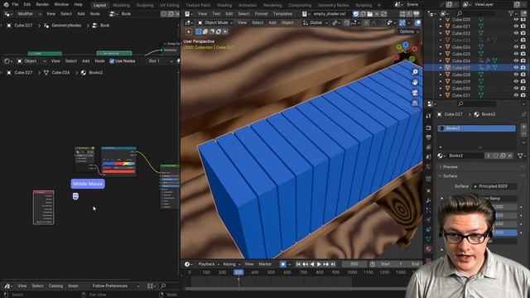Open the Material properties tab
Image resolution: width=530 pixels, height=298 pixels.
(x=429, y=249)
